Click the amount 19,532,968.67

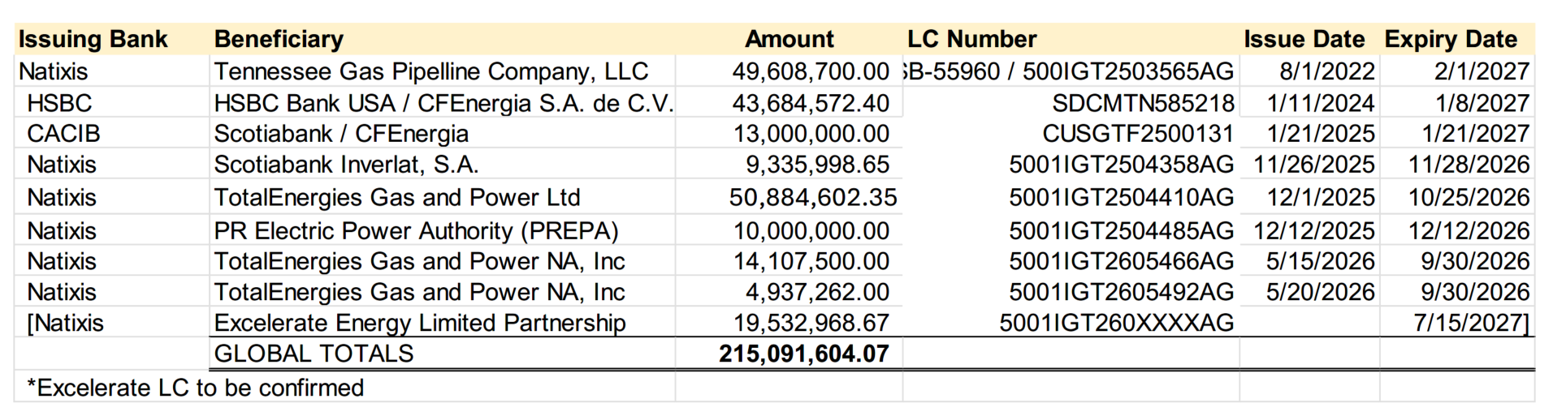[x=811, y=323]
